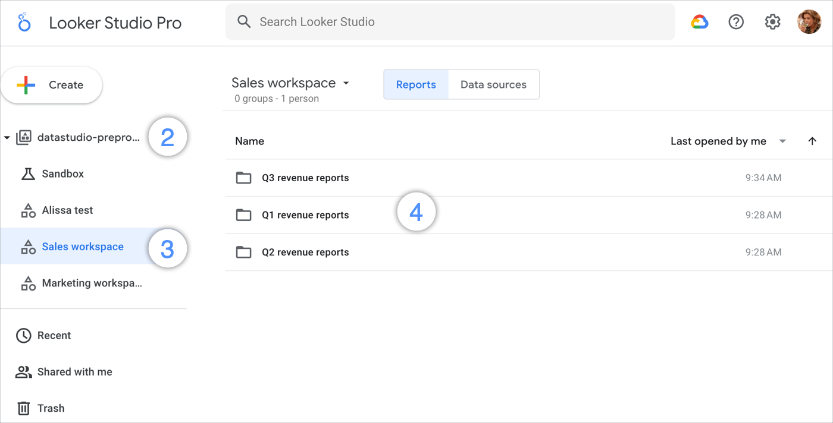Open the Trash
833x423 pixels.
click(x=51, y=408)
